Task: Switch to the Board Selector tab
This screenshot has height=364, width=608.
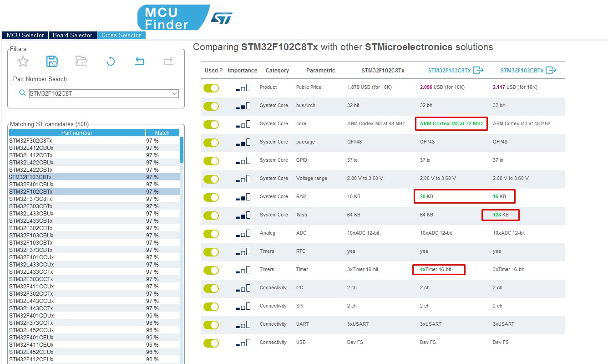Action: click(x=72, y=35)
